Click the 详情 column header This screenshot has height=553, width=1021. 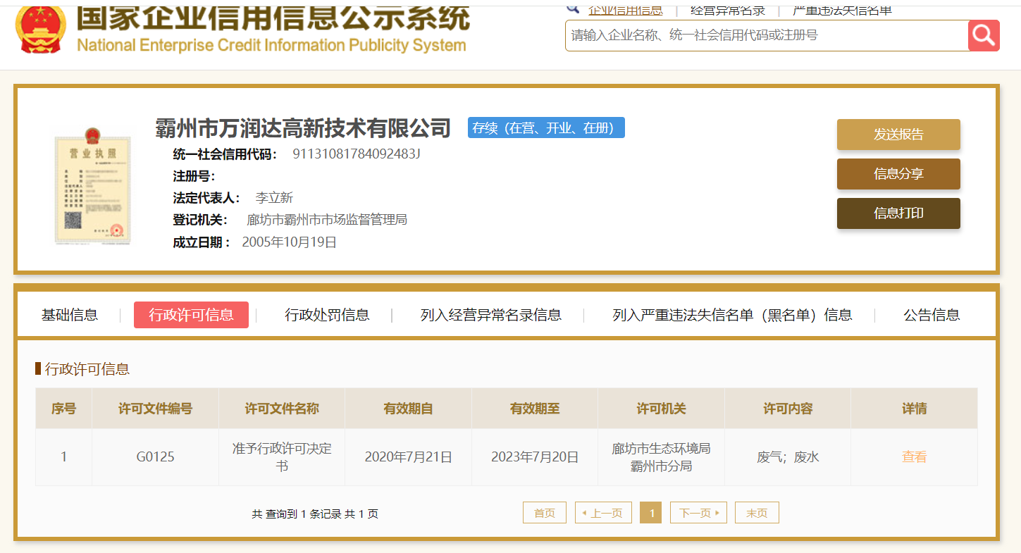pyautogui.click(x=915, y=409)
